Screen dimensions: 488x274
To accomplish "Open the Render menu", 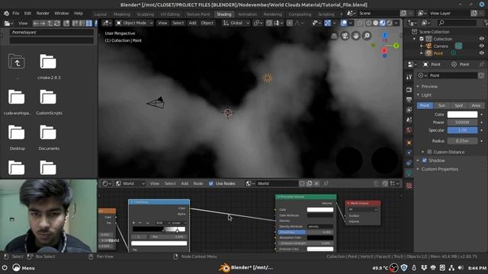I will [43, 14].
